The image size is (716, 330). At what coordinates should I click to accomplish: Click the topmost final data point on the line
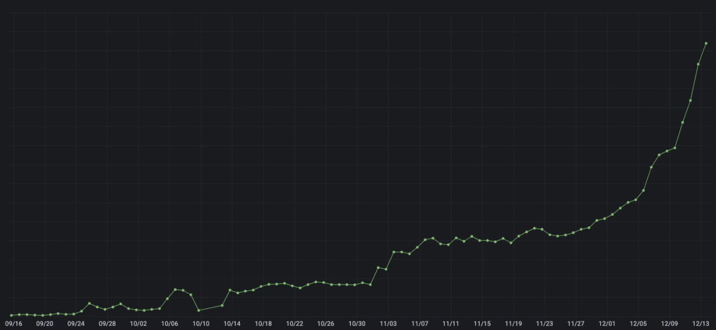706,43
